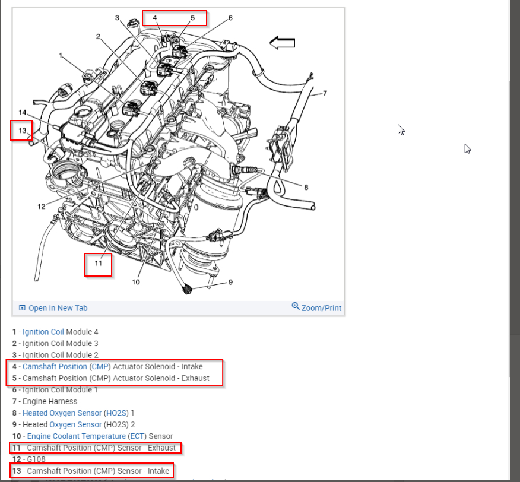Image resolution: width=520 pixels, height=482 pixels.
Task: Open the Heated Oxygen Sensor link in item 8
Action: 62,413
